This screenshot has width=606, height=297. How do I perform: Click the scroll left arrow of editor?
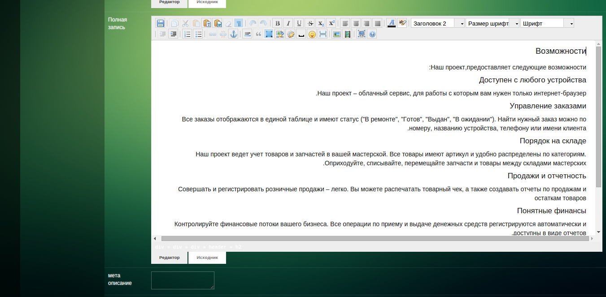(x=155, y=239)
